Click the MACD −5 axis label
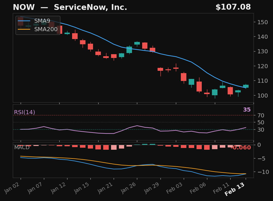This screenshot has width=273, height=201. (x=261, y=158)
